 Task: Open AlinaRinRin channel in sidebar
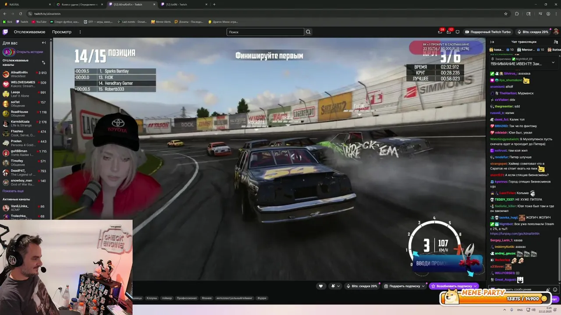25,74
